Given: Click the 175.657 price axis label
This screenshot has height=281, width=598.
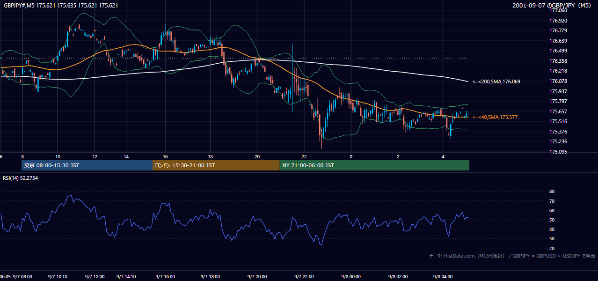Looking at the screenshot, I should pyautogui.click(x=558, y=111).
